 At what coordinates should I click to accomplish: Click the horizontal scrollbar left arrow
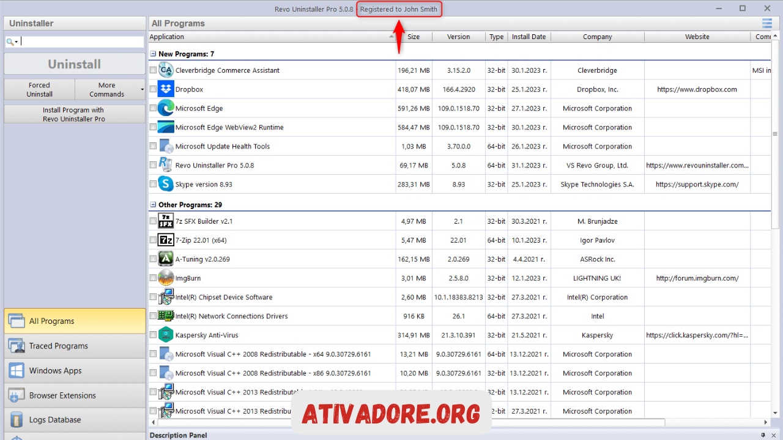153,422
